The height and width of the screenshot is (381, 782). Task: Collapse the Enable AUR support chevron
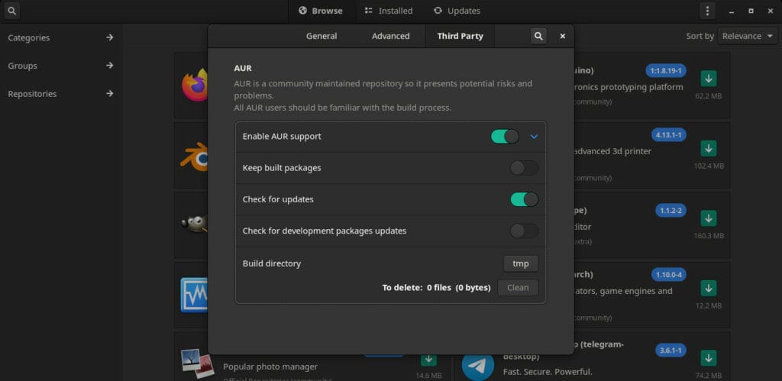click(x=534, y=136)
